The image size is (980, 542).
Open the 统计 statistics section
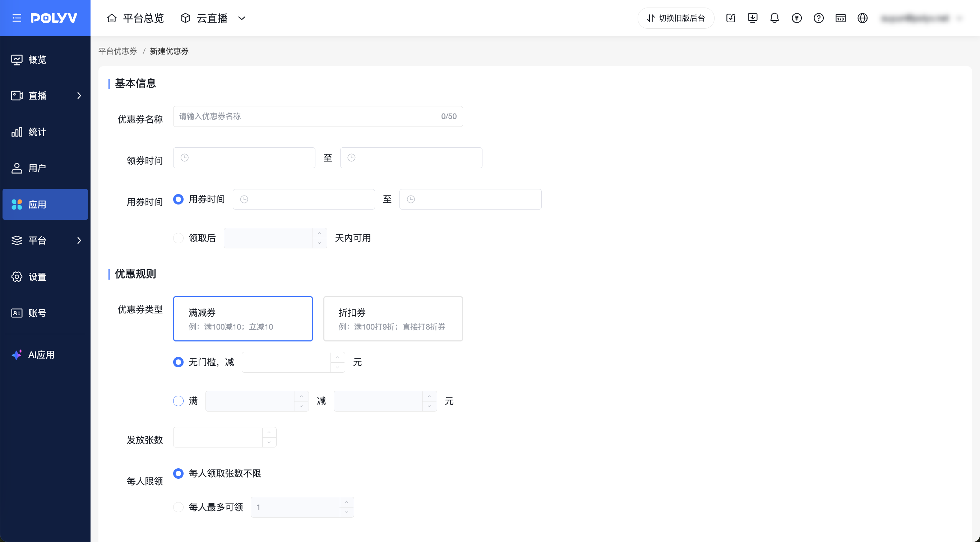[x=45, y=132]
